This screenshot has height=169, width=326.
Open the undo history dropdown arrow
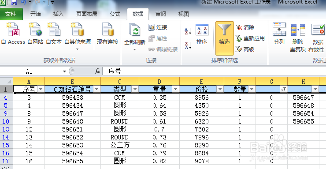coord(30,2)
